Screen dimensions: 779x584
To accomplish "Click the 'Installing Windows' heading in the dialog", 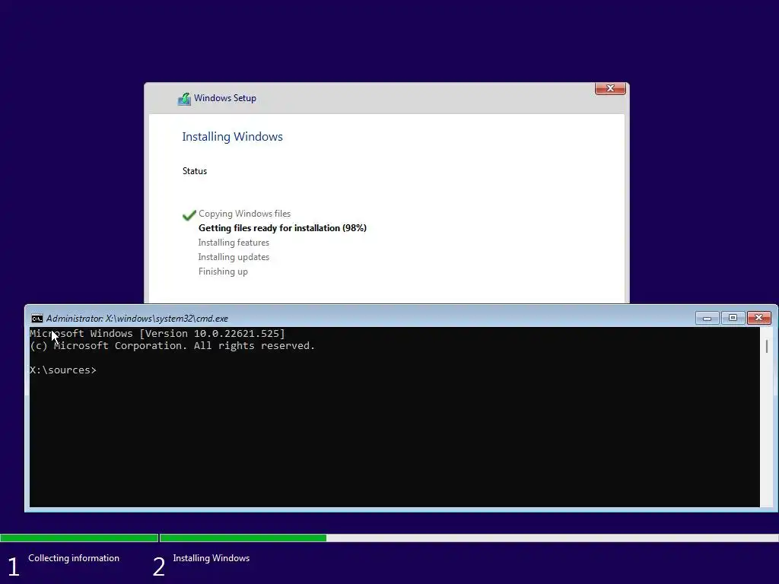I will tap(232, 137).
